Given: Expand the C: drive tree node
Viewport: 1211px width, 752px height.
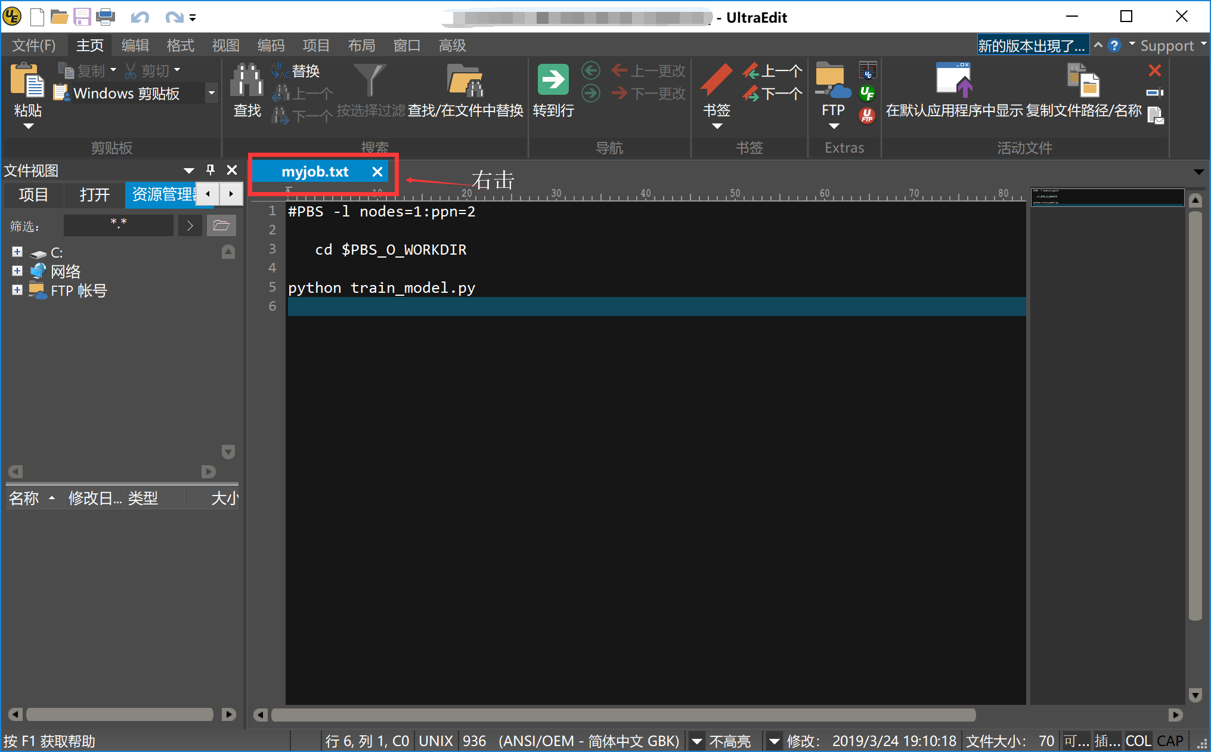Looking at the screenshot, I should [x=17, y=252].
